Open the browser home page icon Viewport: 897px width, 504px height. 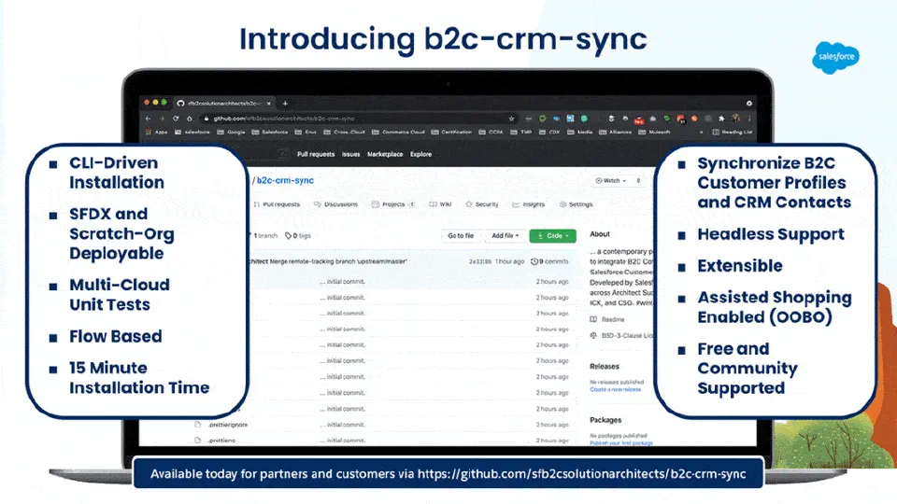(x=190, y=119)
